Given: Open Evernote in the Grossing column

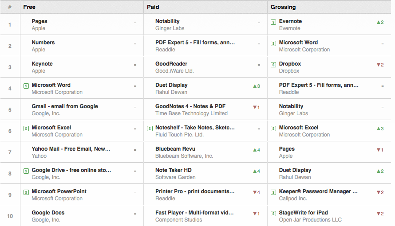Looking at the screenshot, I should (290, 21).
